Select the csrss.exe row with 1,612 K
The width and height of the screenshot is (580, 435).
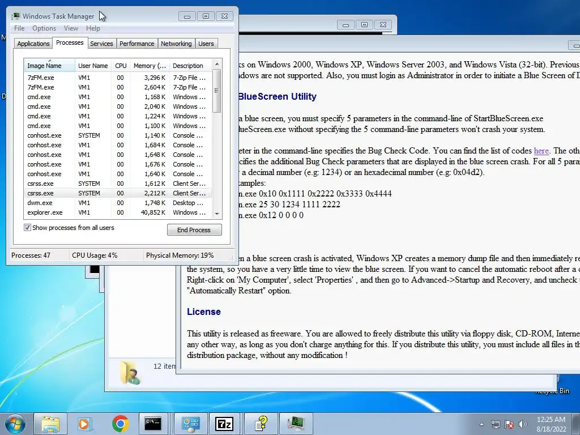(x=118, y=184)
